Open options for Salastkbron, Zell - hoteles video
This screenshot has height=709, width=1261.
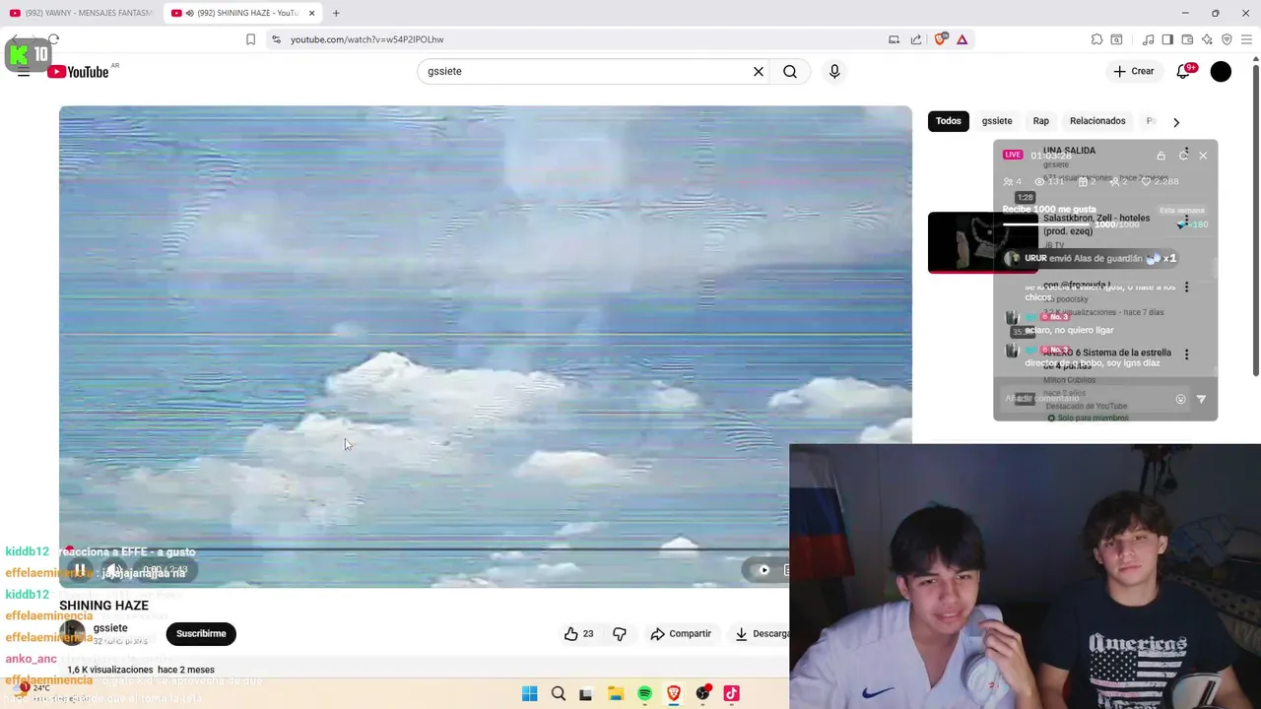(1186, 220)
